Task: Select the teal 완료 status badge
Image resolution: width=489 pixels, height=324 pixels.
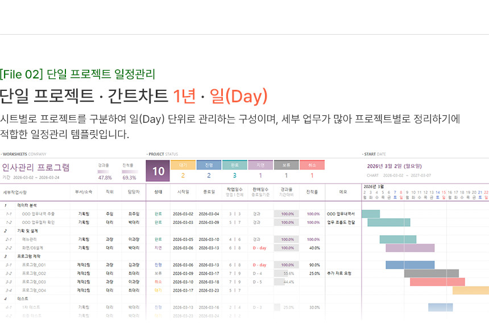Action: (234, 165)
